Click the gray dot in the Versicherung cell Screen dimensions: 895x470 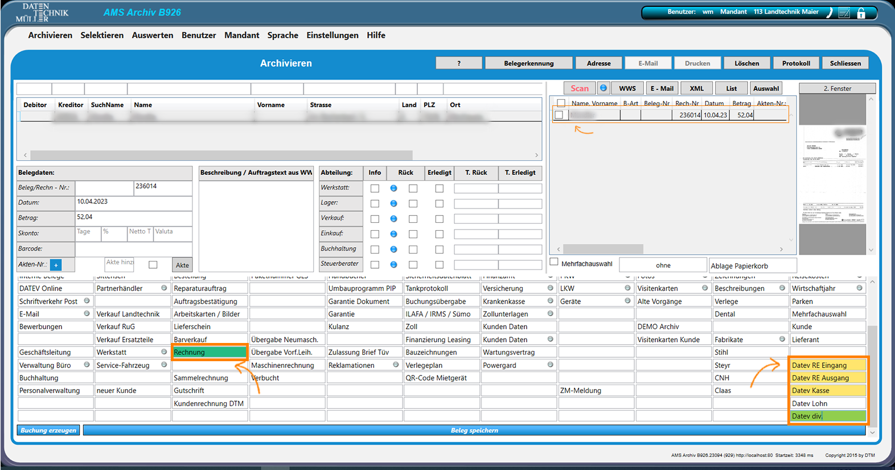(x=550, y=288)
